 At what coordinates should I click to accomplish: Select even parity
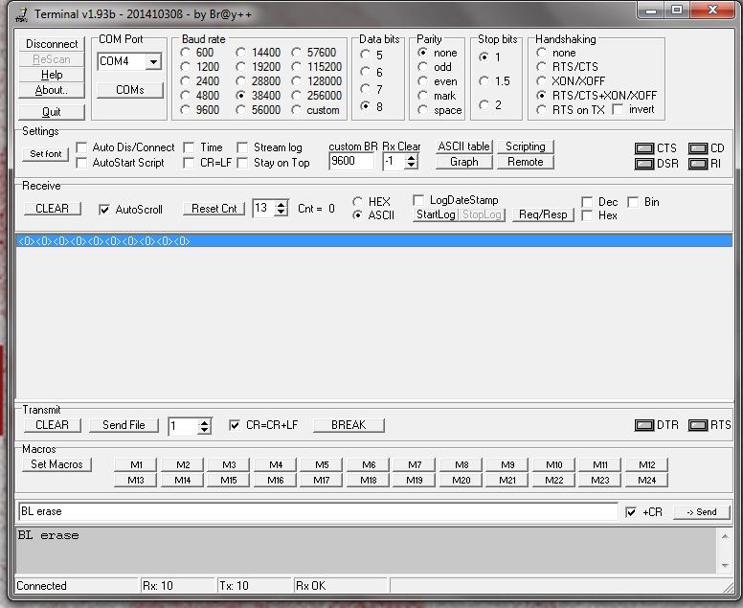pyautogui.click(x=422, y=81)
